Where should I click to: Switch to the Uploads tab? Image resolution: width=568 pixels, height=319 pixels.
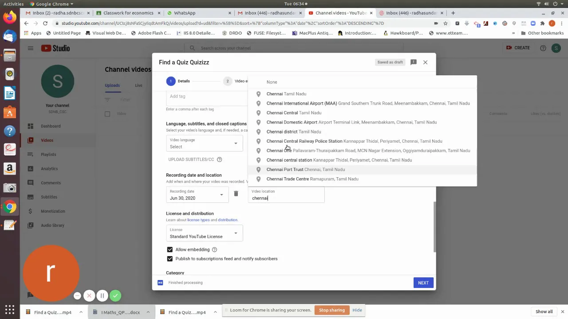click(x=112, y=86)
